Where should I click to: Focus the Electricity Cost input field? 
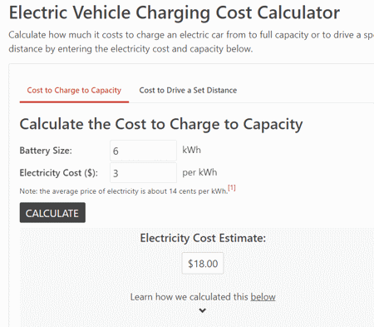tap(143, 173)
